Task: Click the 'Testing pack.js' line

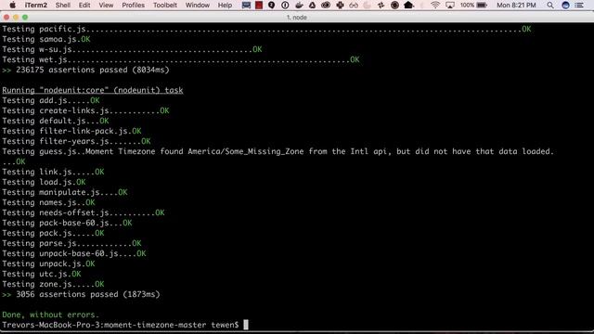Action: [53, 233]
